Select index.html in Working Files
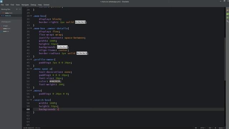The image size is (229, 129). pos(9,13)
